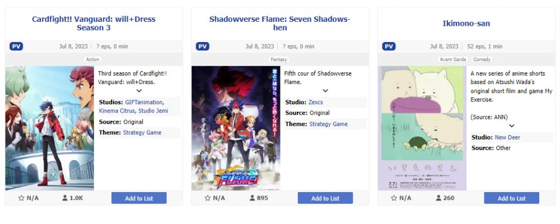Click the Ikimono-san poster thumbnail
Viewport: 560px width, 224px height.
click(x=423, y=128)
